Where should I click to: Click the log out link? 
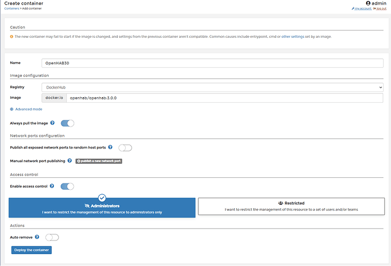380,8
